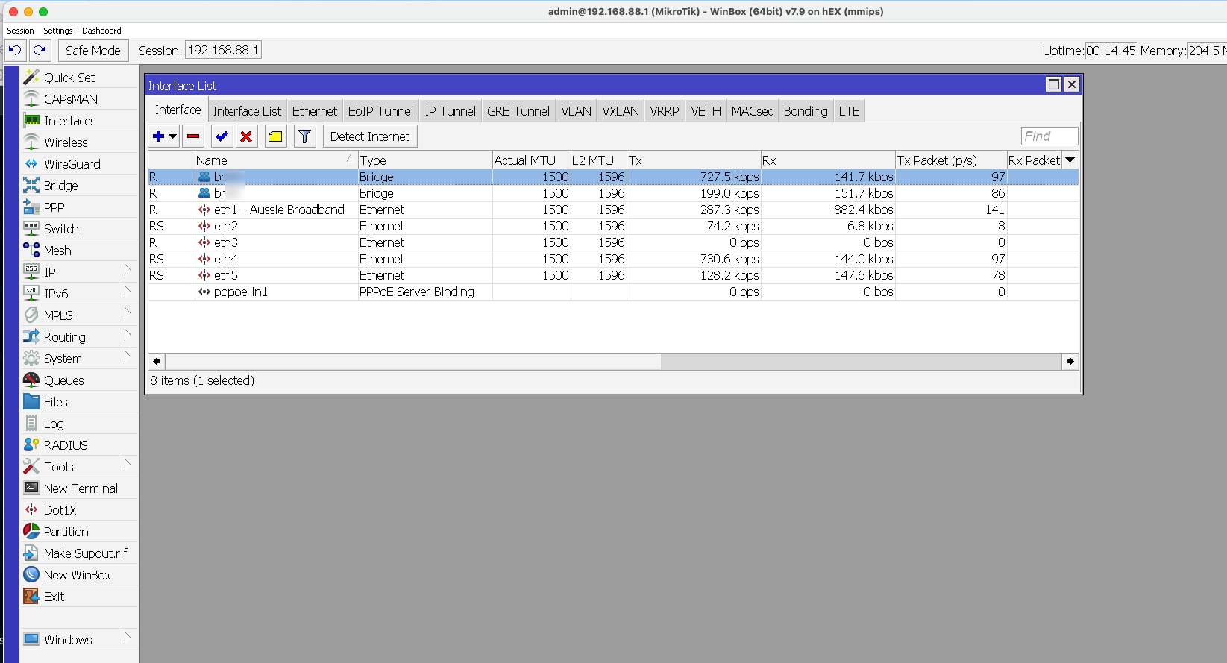Image resolution: width=1227 pixels, height=663 pixels.
Task: Click the horizontal scrollbar in Interface List
Action: tap(412, 362)
